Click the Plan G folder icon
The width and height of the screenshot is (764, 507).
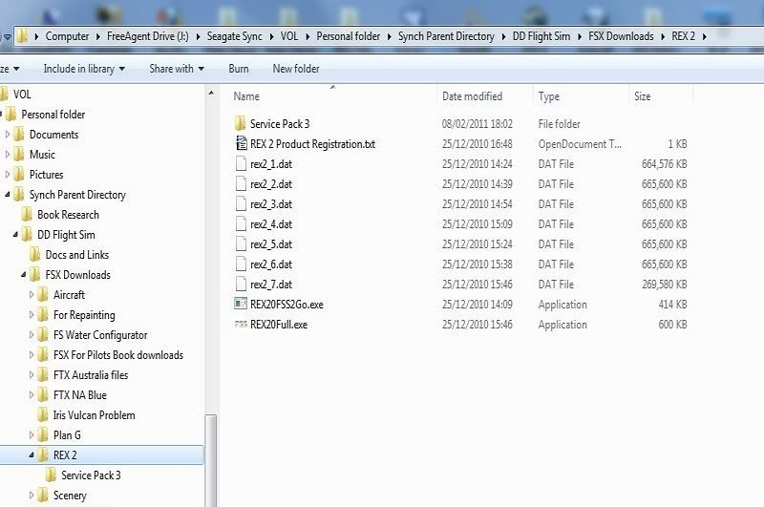point(43,435)
